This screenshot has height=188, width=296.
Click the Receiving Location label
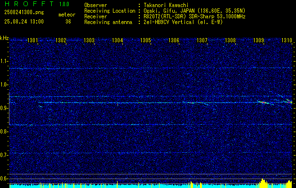110,11
